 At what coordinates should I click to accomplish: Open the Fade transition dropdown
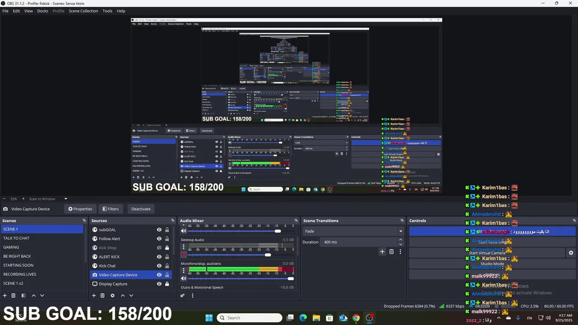[x=353, y=231]
